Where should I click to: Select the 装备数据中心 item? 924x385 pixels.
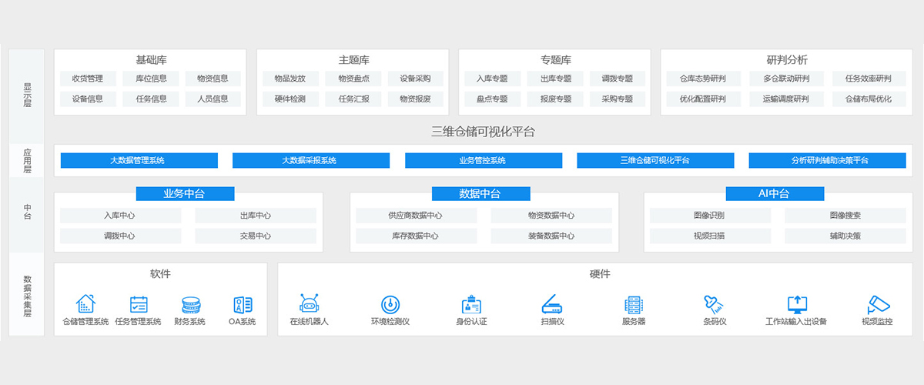click(x=551, y=236)
